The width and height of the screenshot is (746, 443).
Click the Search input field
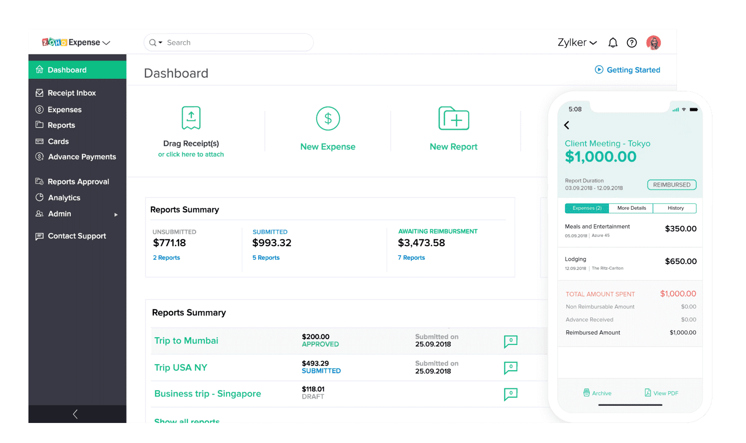(x=233, y=43)
